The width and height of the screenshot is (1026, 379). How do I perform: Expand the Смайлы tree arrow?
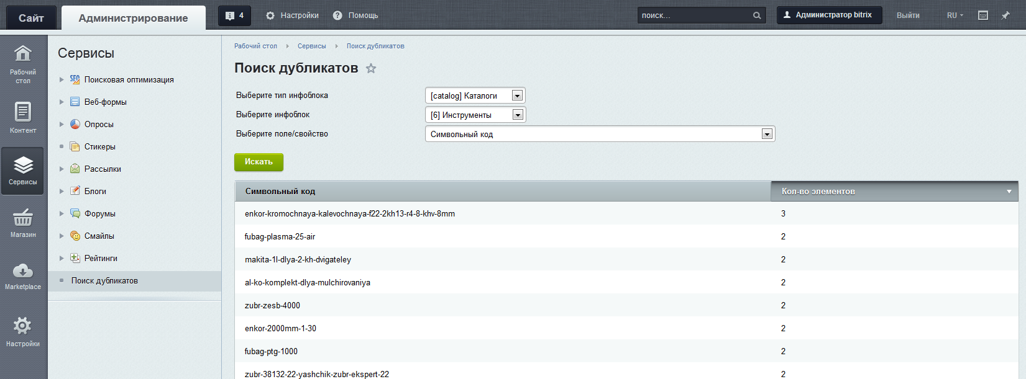pos(62,236)
